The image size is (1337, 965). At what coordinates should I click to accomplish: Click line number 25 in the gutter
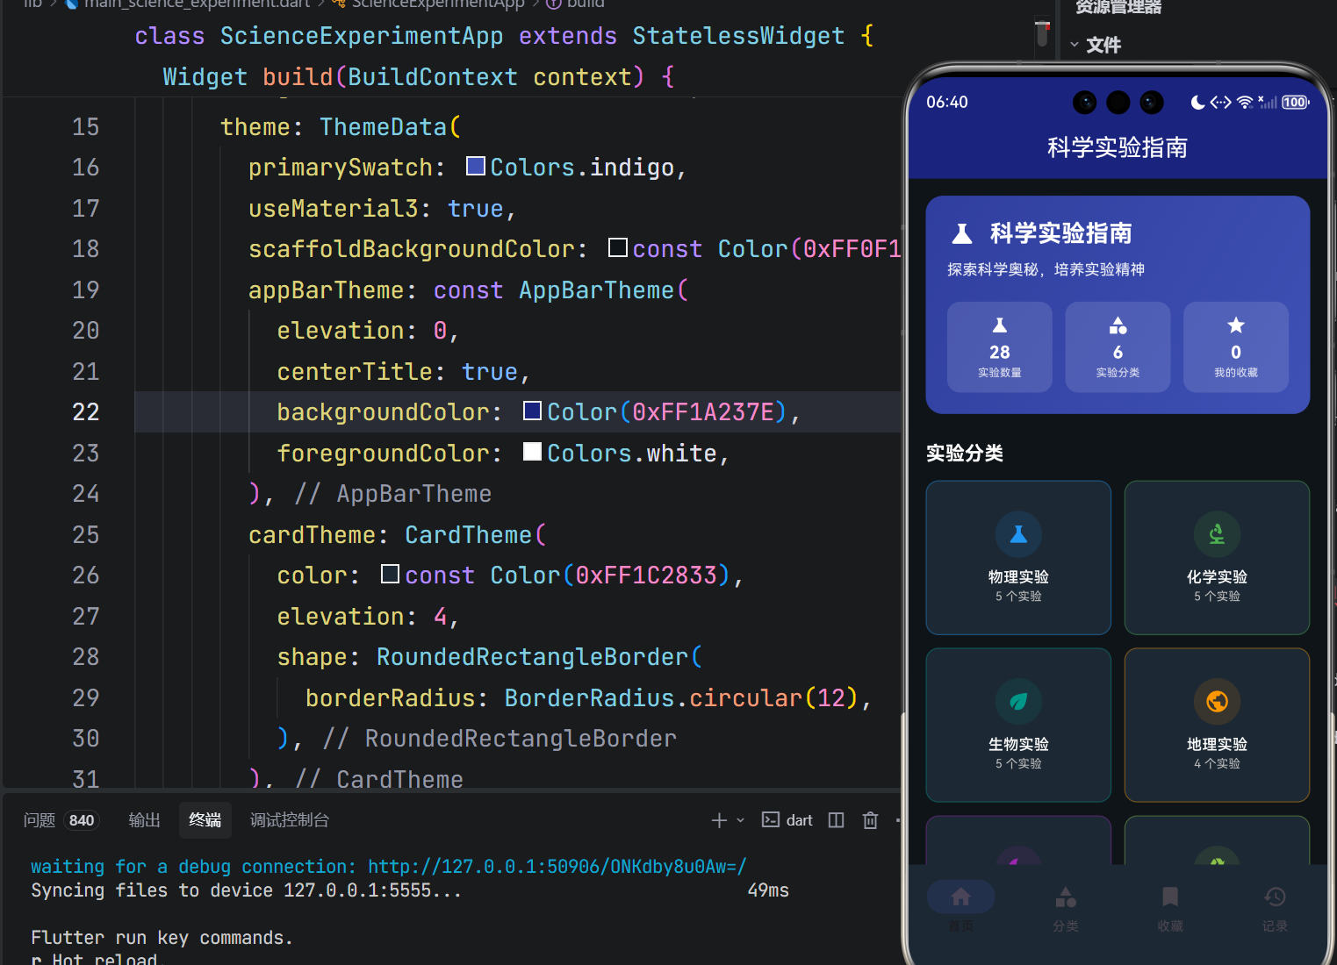[x=86, y=535]
